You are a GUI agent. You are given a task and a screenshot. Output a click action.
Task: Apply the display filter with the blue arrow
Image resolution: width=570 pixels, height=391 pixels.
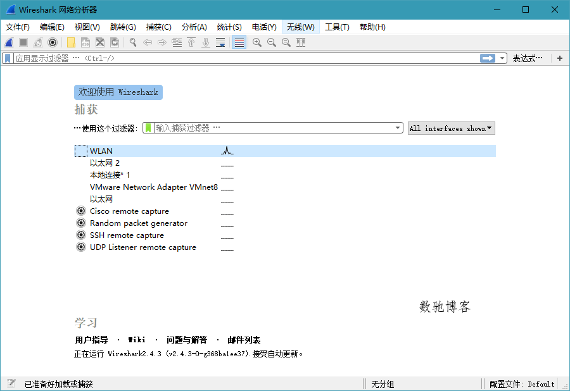[x=488, y=58]
